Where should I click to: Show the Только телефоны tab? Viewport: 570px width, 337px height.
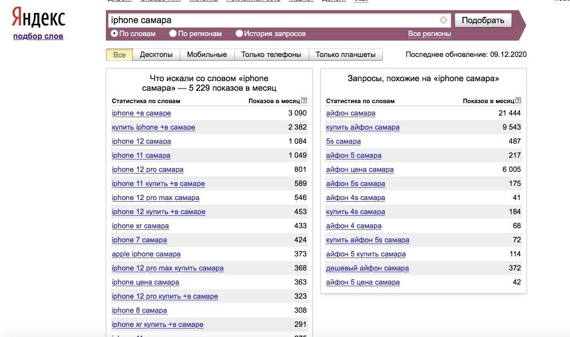(x=271, y=55)
